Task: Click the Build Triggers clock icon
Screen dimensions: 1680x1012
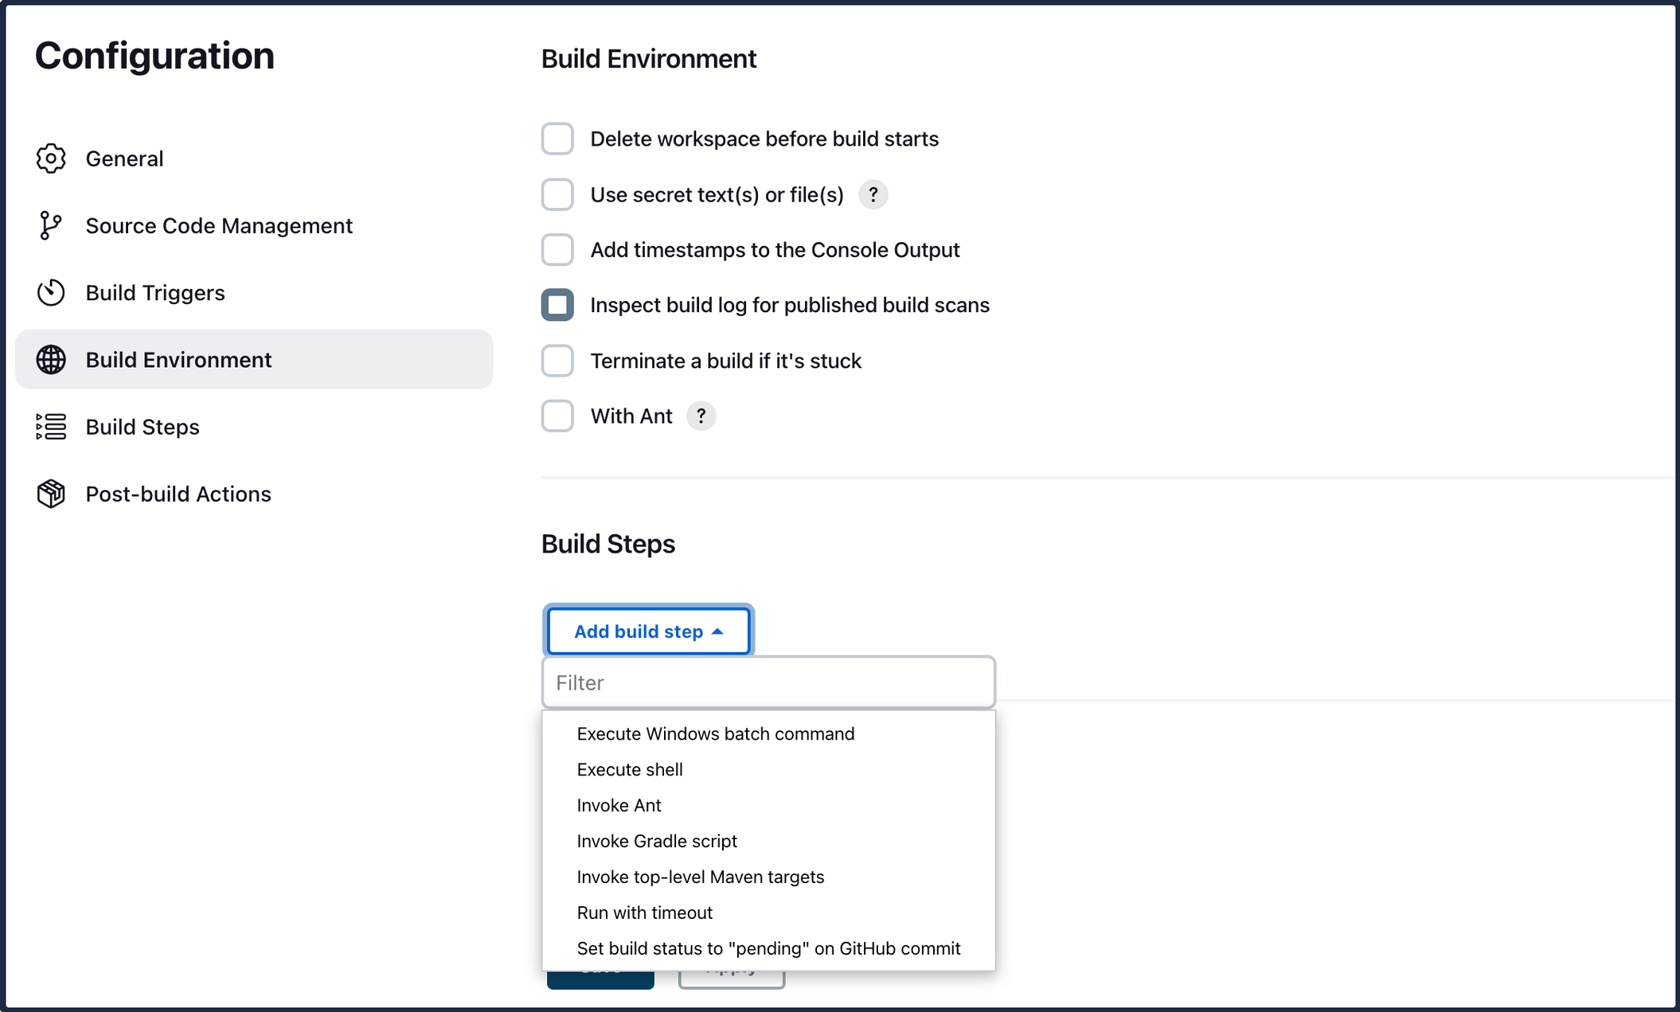Action: click(x=51, y=292)
